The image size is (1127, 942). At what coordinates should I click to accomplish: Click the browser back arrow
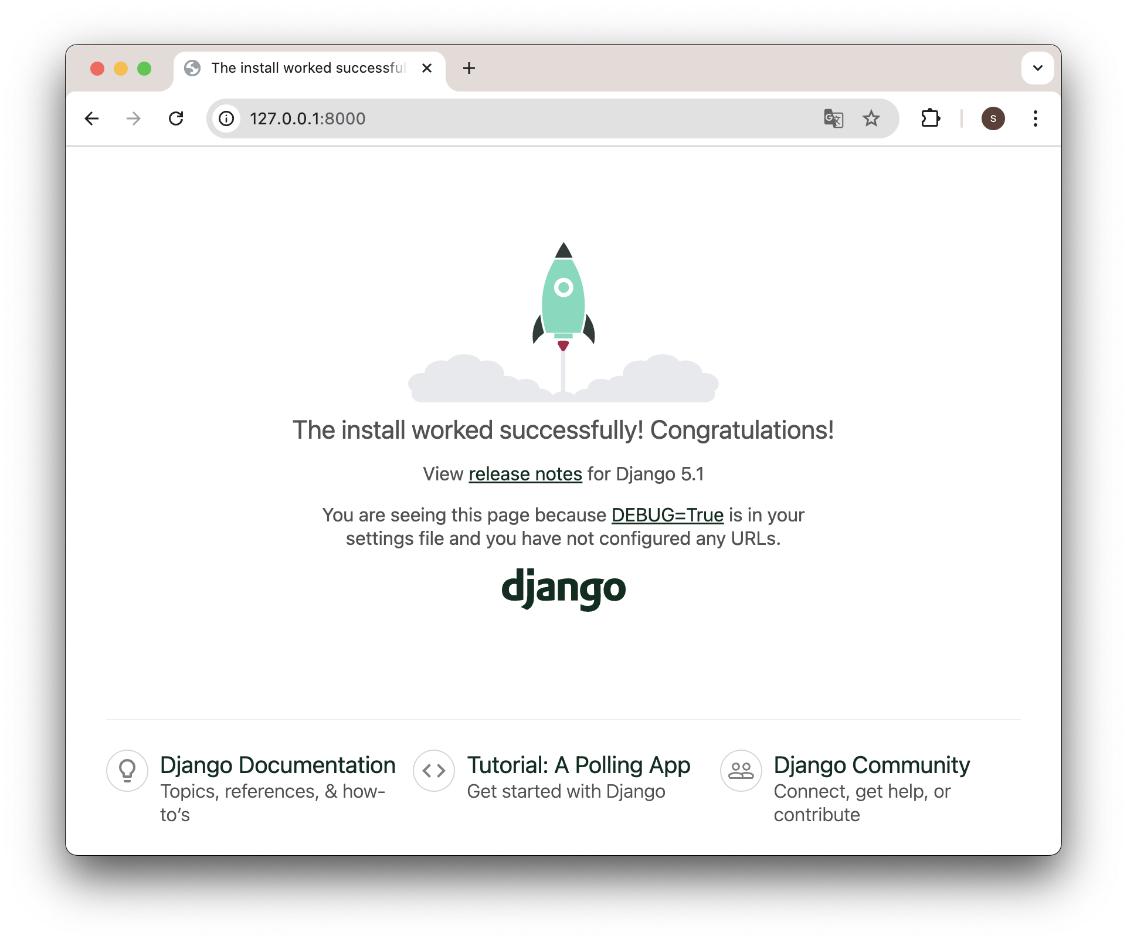click(x=91, y=118)
